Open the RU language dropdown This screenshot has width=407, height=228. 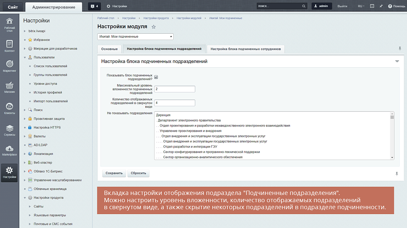tap(361, 6)
